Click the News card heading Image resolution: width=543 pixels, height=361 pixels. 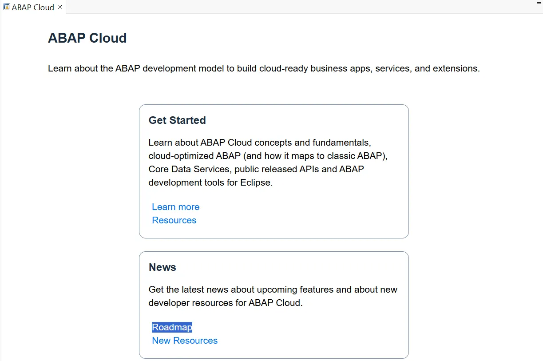coord(162,267)
